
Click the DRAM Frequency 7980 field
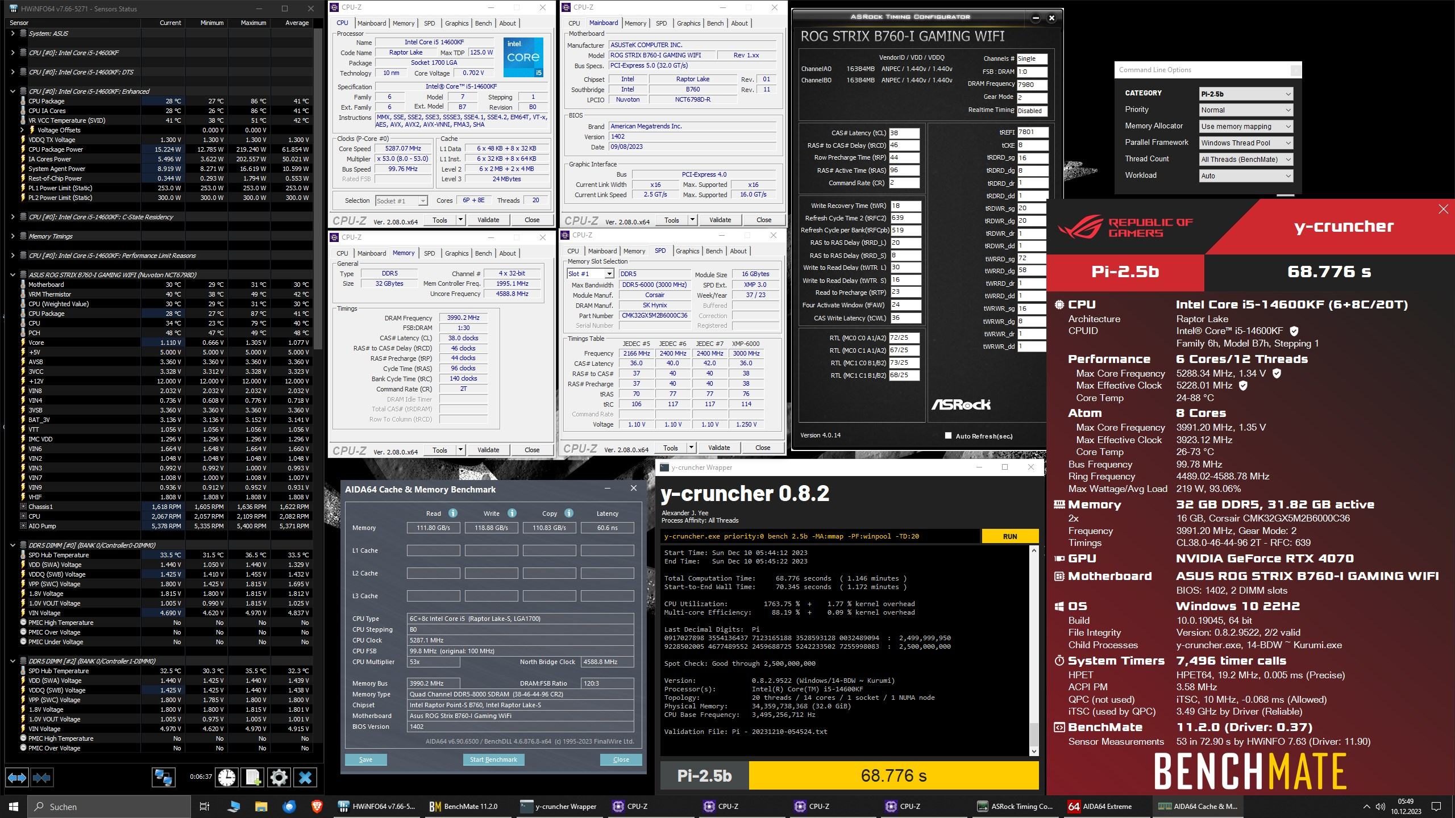tap(1032, 85)
